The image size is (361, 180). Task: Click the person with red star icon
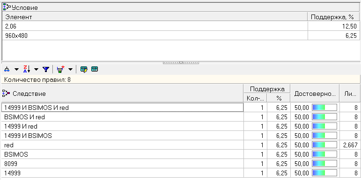tap(60, 69)
